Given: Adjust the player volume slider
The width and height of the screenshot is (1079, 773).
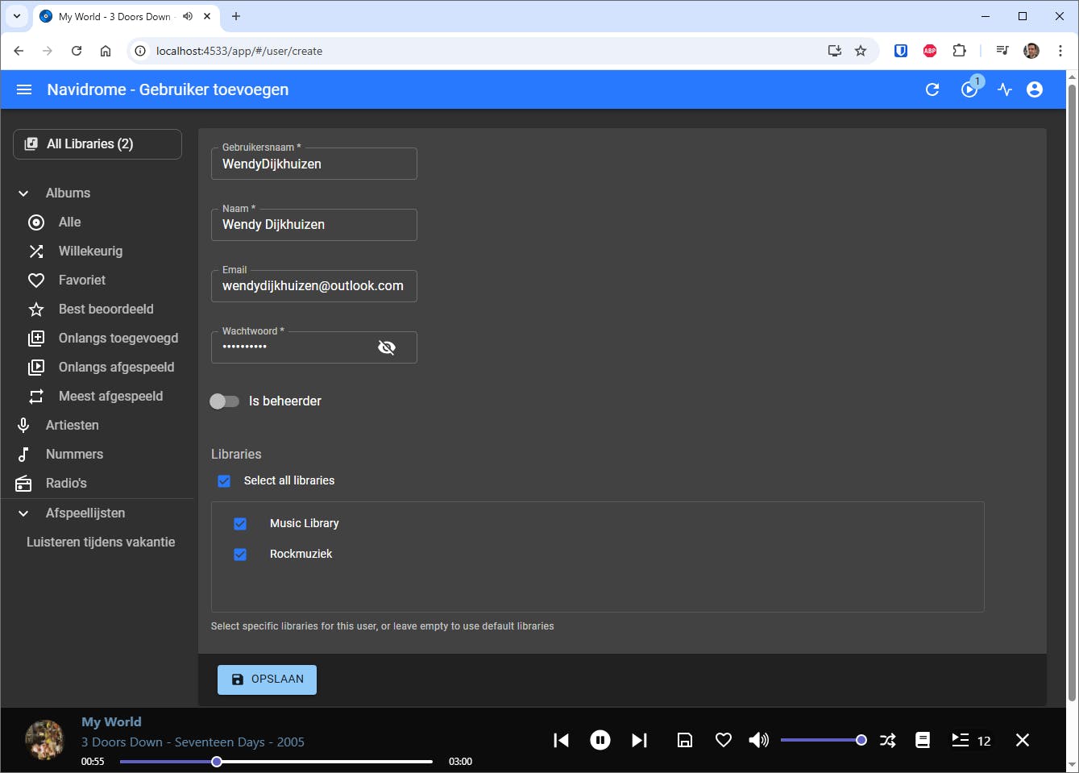Looking at the screenshot, I should [x=822, y=740].
